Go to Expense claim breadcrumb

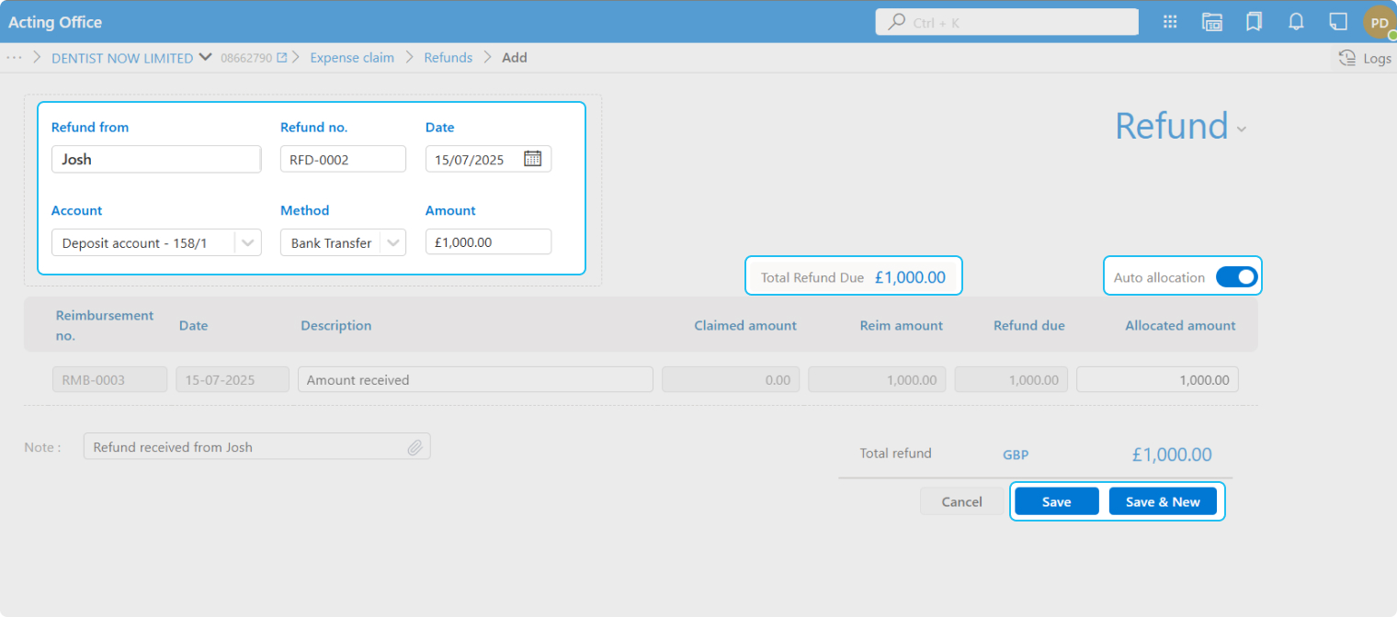[352, 58]
